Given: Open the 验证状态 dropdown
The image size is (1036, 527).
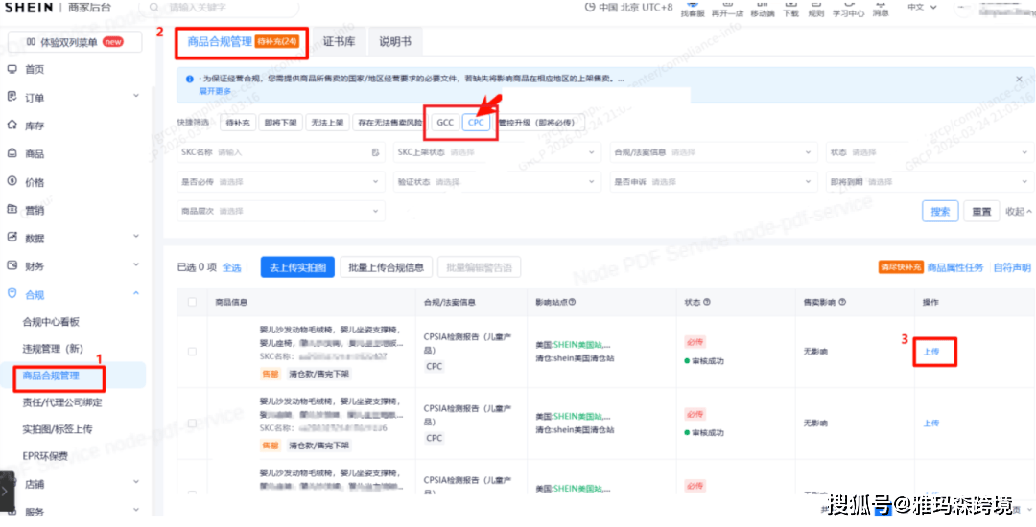Looking at the screenshot, I should [498, 181].
